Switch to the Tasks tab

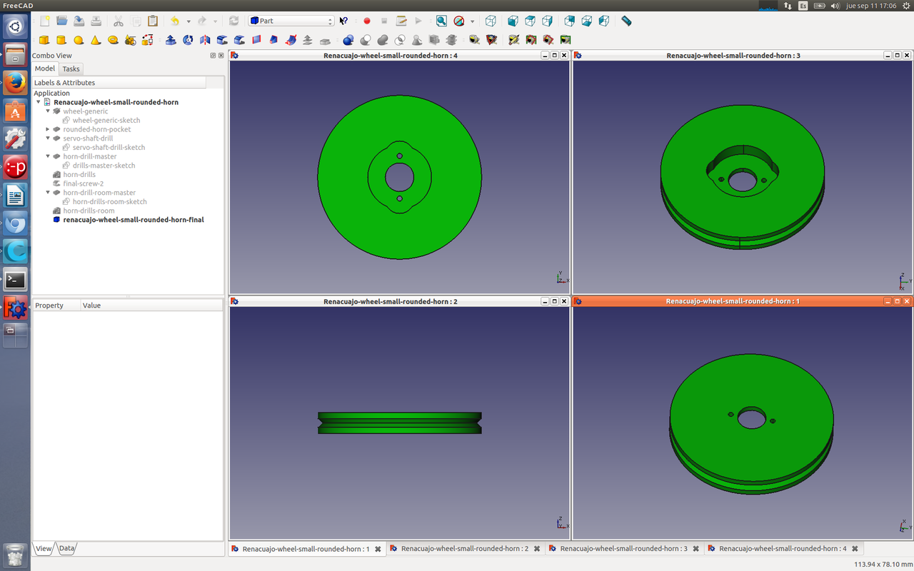tap(71, 69)
